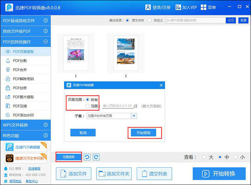
Task: Select PDF解除密码 menu item
Action: (25, 79)
